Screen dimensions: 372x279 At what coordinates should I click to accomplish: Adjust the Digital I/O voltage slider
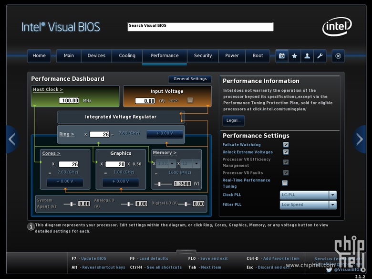point(185,204)
